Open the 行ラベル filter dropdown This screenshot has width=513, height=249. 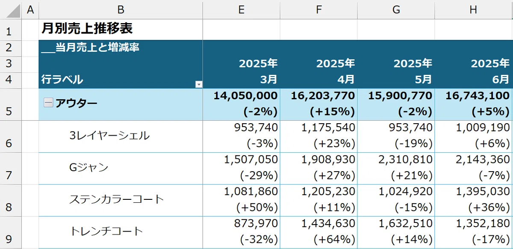[198, 84]
